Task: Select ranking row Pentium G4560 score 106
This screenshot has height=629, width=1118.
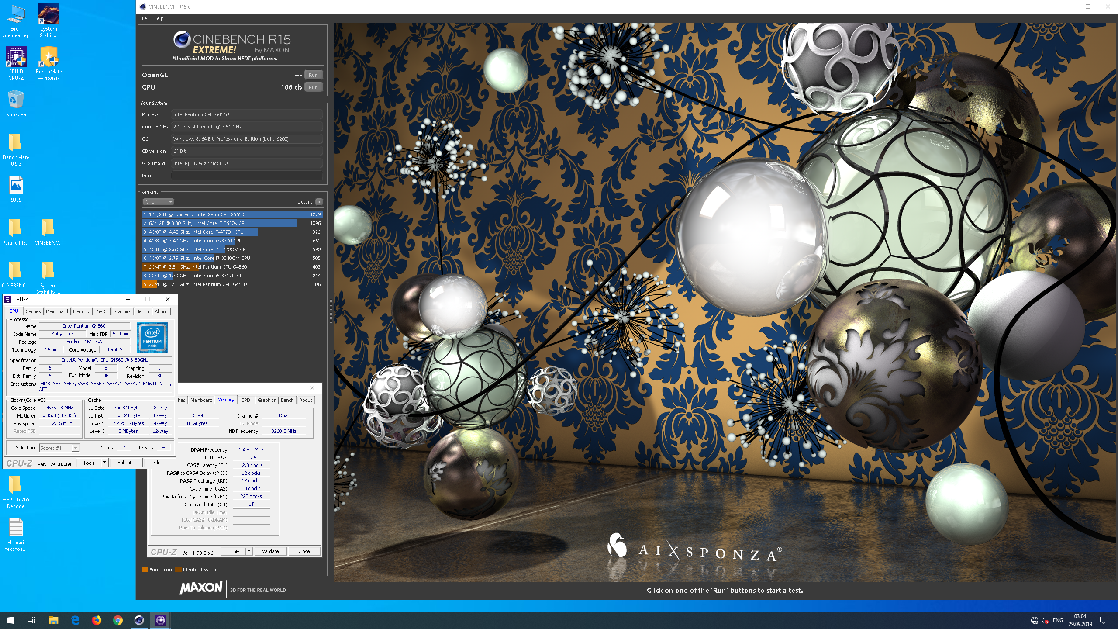Action: tap(232, 284)
